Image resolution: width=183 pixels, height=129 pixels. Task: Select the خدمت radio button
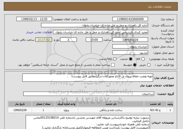coord(131,59)
